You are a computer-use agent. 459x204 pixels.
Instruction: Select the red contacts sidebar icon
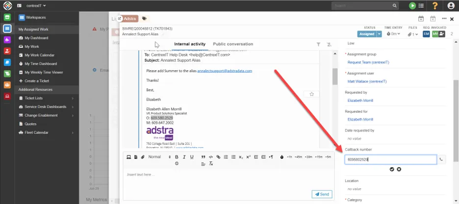(x=7, y=51)
